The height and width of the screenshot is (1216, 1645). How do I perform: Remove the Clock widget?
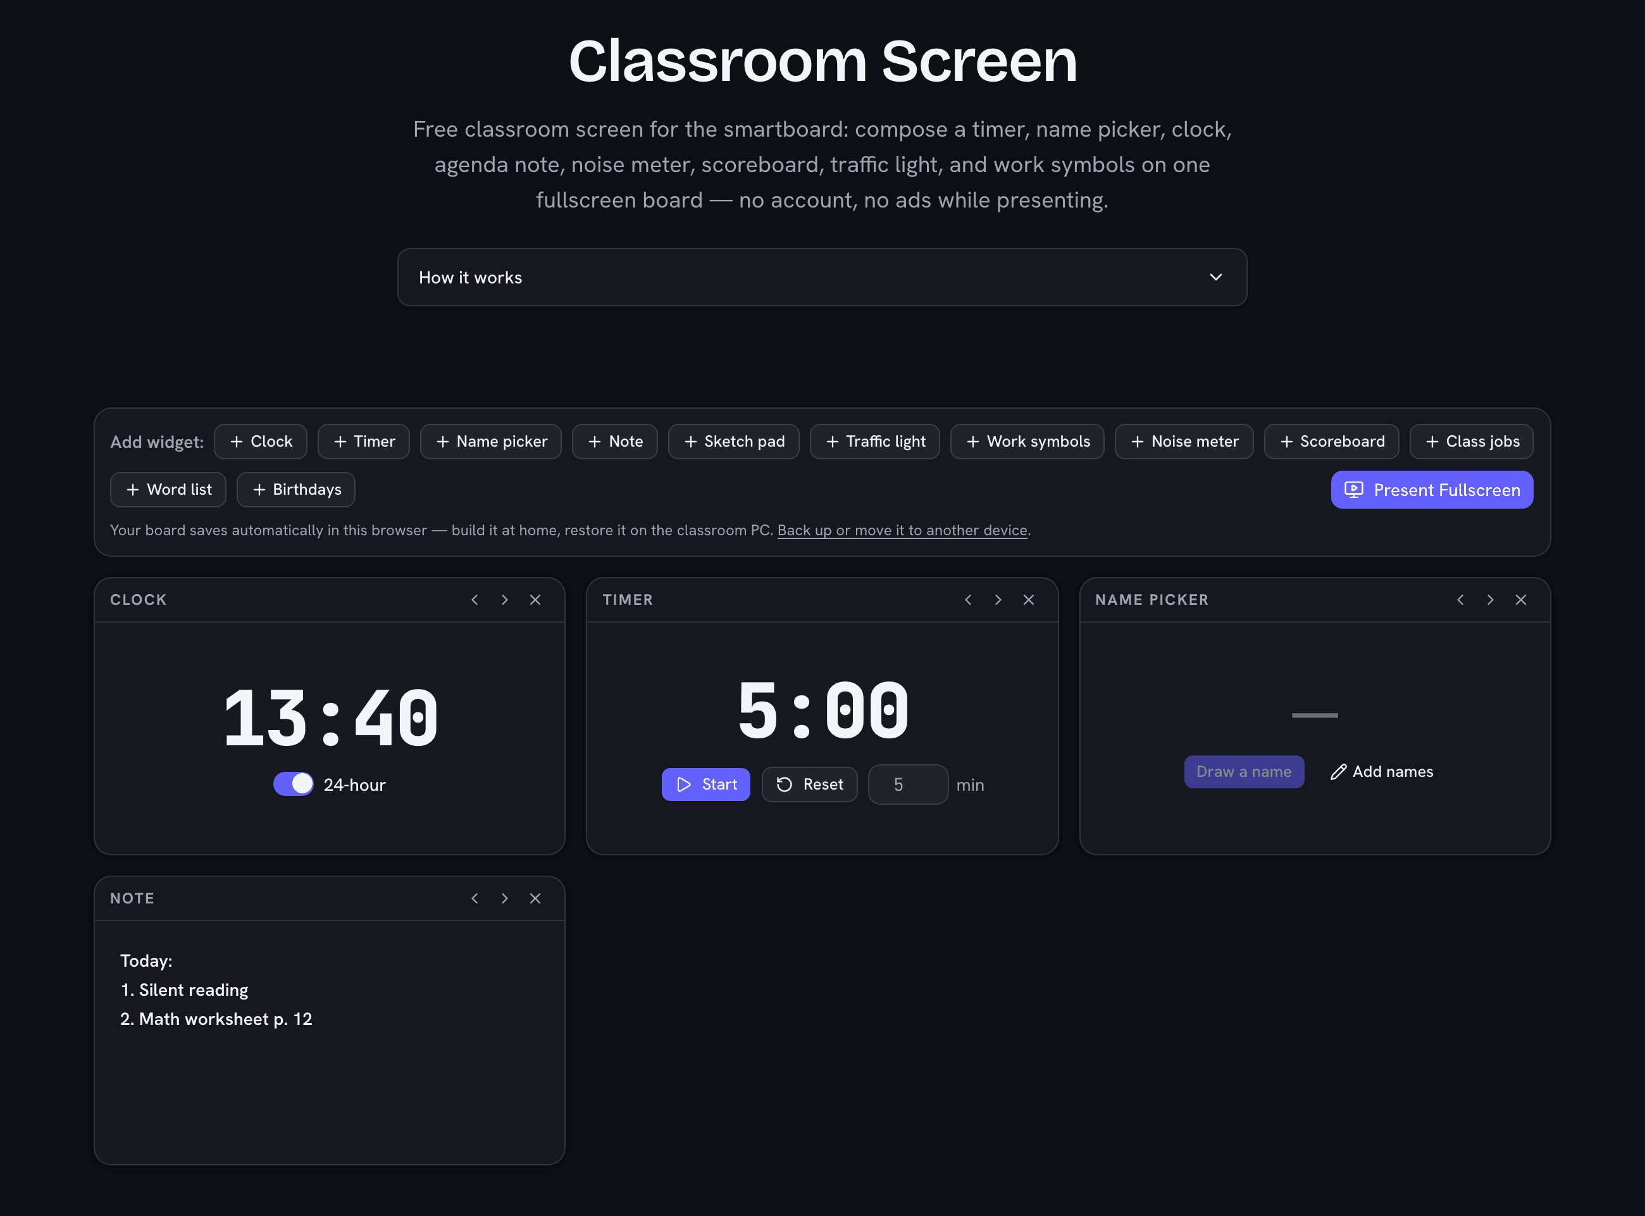535,600
